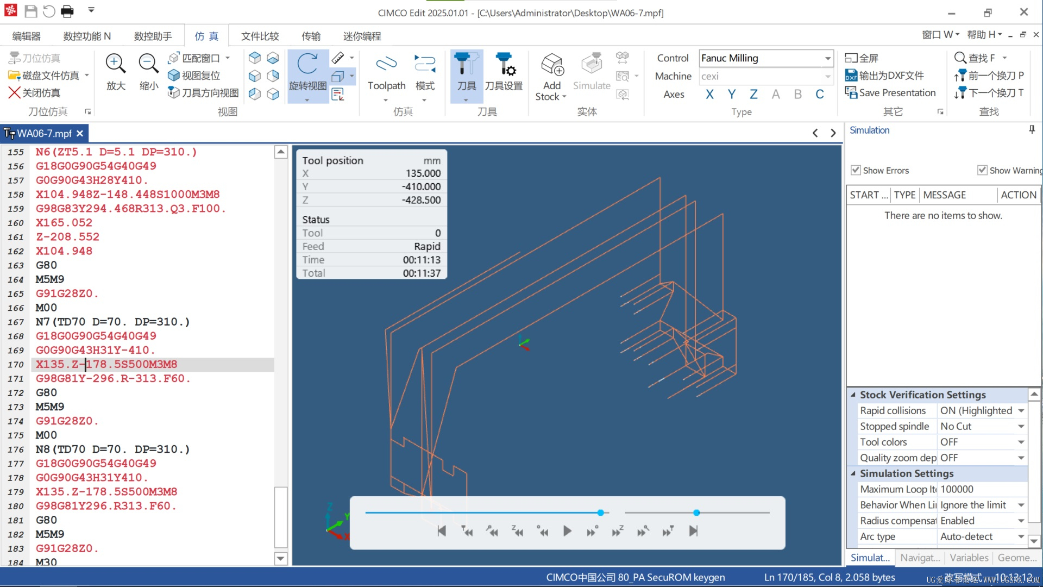The image size is (1043, 587).
Task: Toggle the B axis button
Action: pos(797,94)
